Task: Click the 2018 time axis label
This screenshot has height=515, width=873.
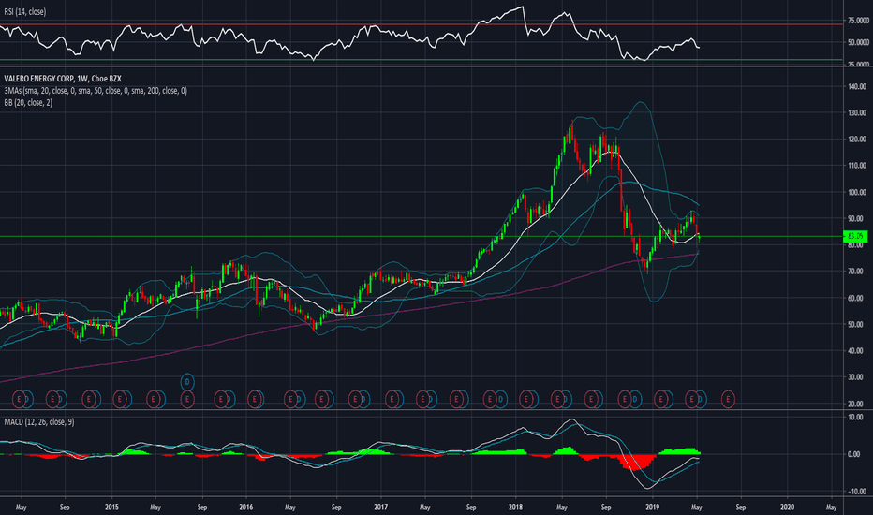Action: 515,508
